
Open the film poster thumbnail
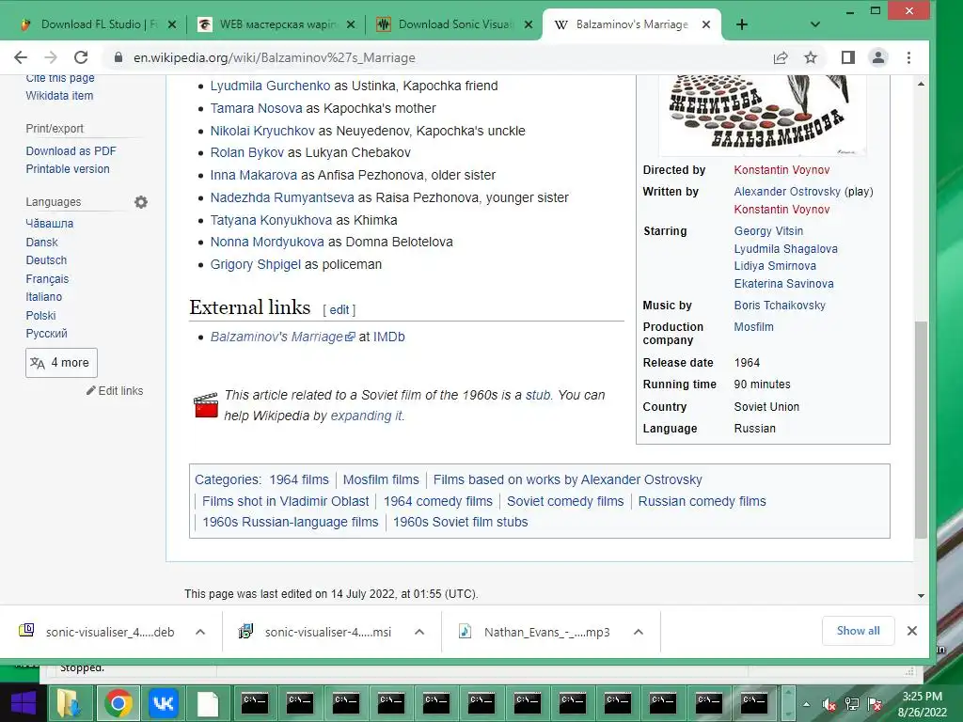762,114
